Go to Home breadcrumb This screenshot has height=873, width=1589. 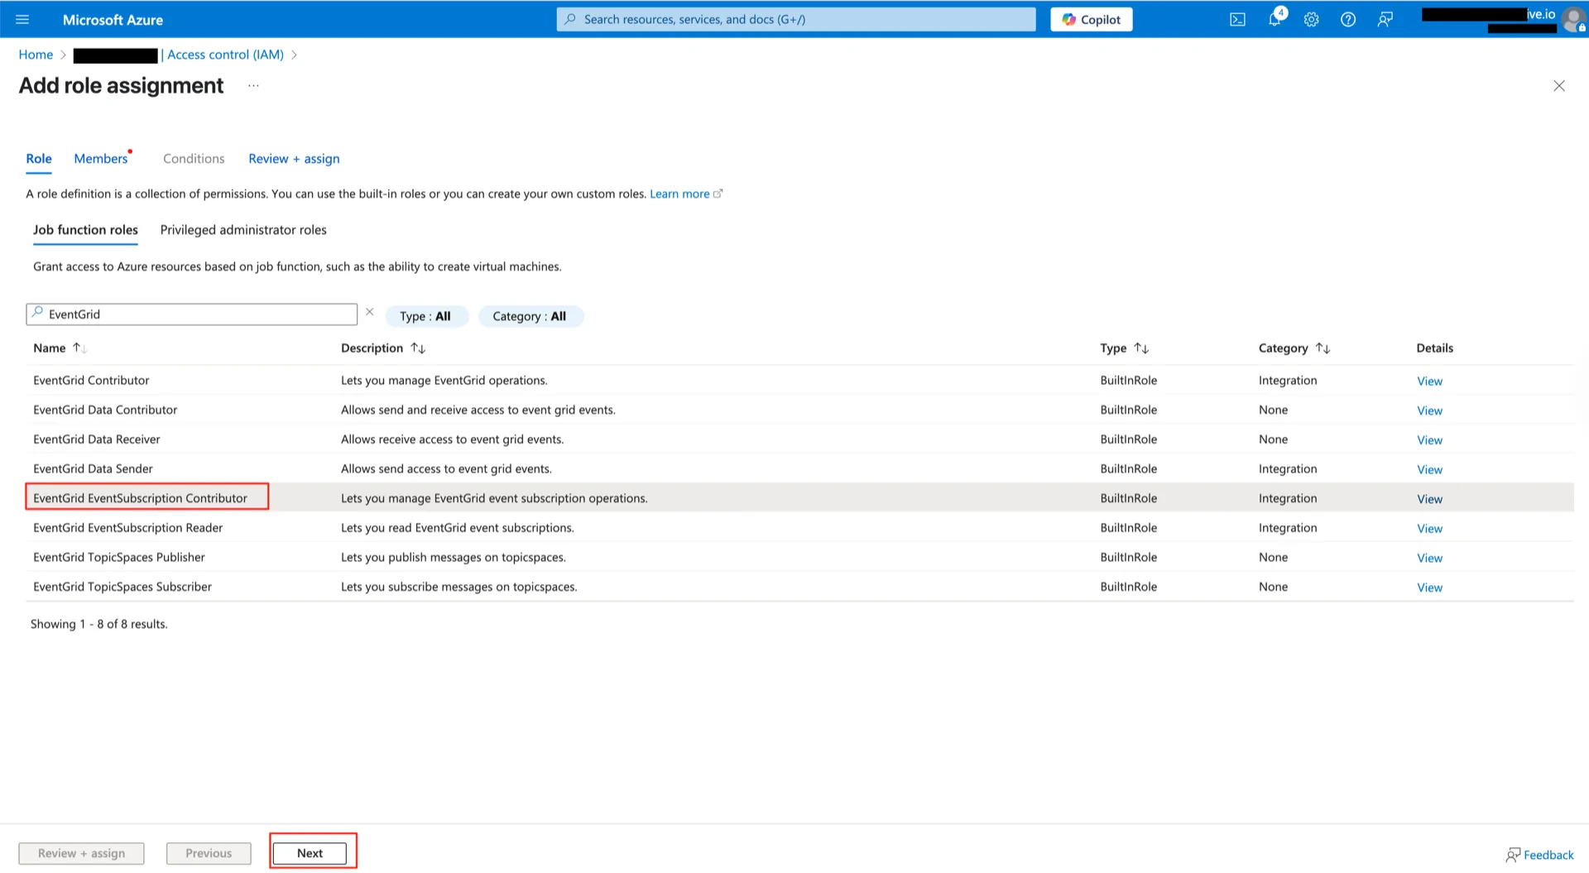click(36, 55)
